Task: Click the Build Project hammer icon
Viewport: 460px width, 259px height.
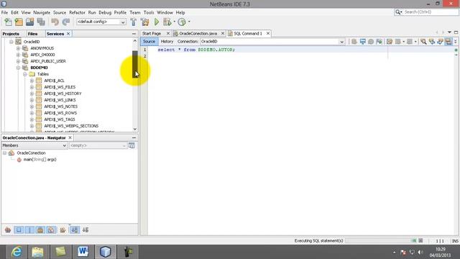Action: 134,22
